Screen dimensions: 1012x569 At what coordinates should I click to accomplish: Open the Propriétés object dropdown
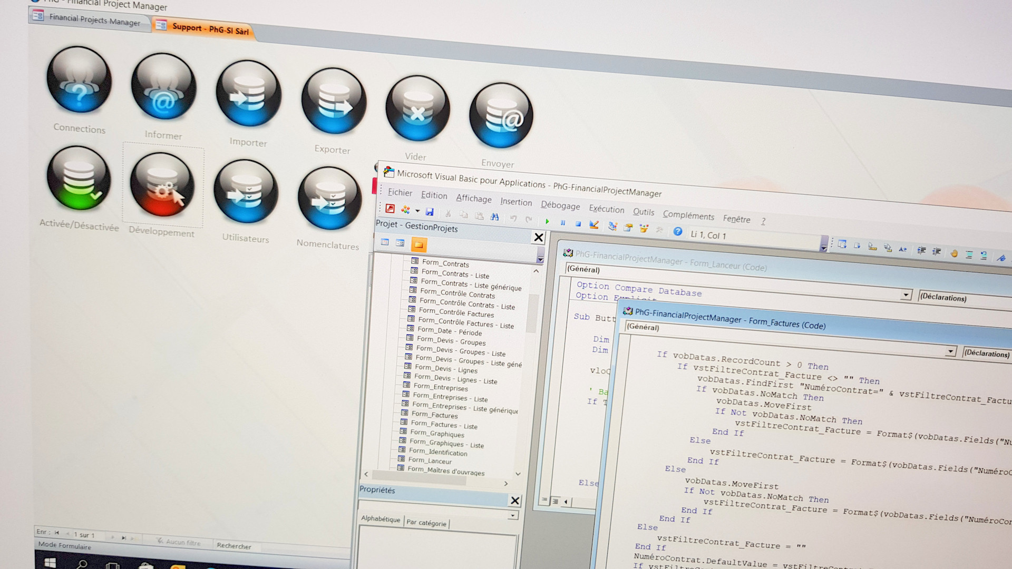512,515
